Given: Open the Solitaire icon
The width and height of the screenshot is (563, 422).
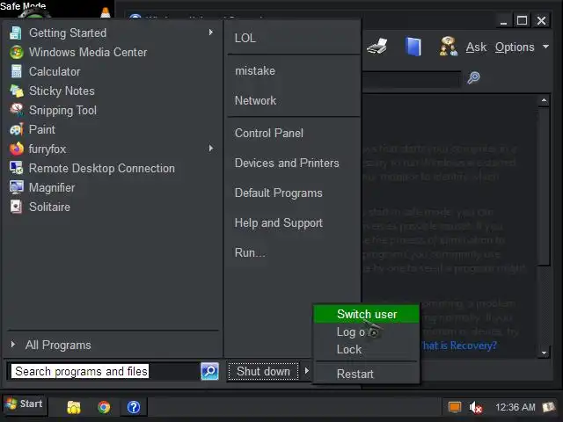Looking at the screenshot, I should [16, 207].
